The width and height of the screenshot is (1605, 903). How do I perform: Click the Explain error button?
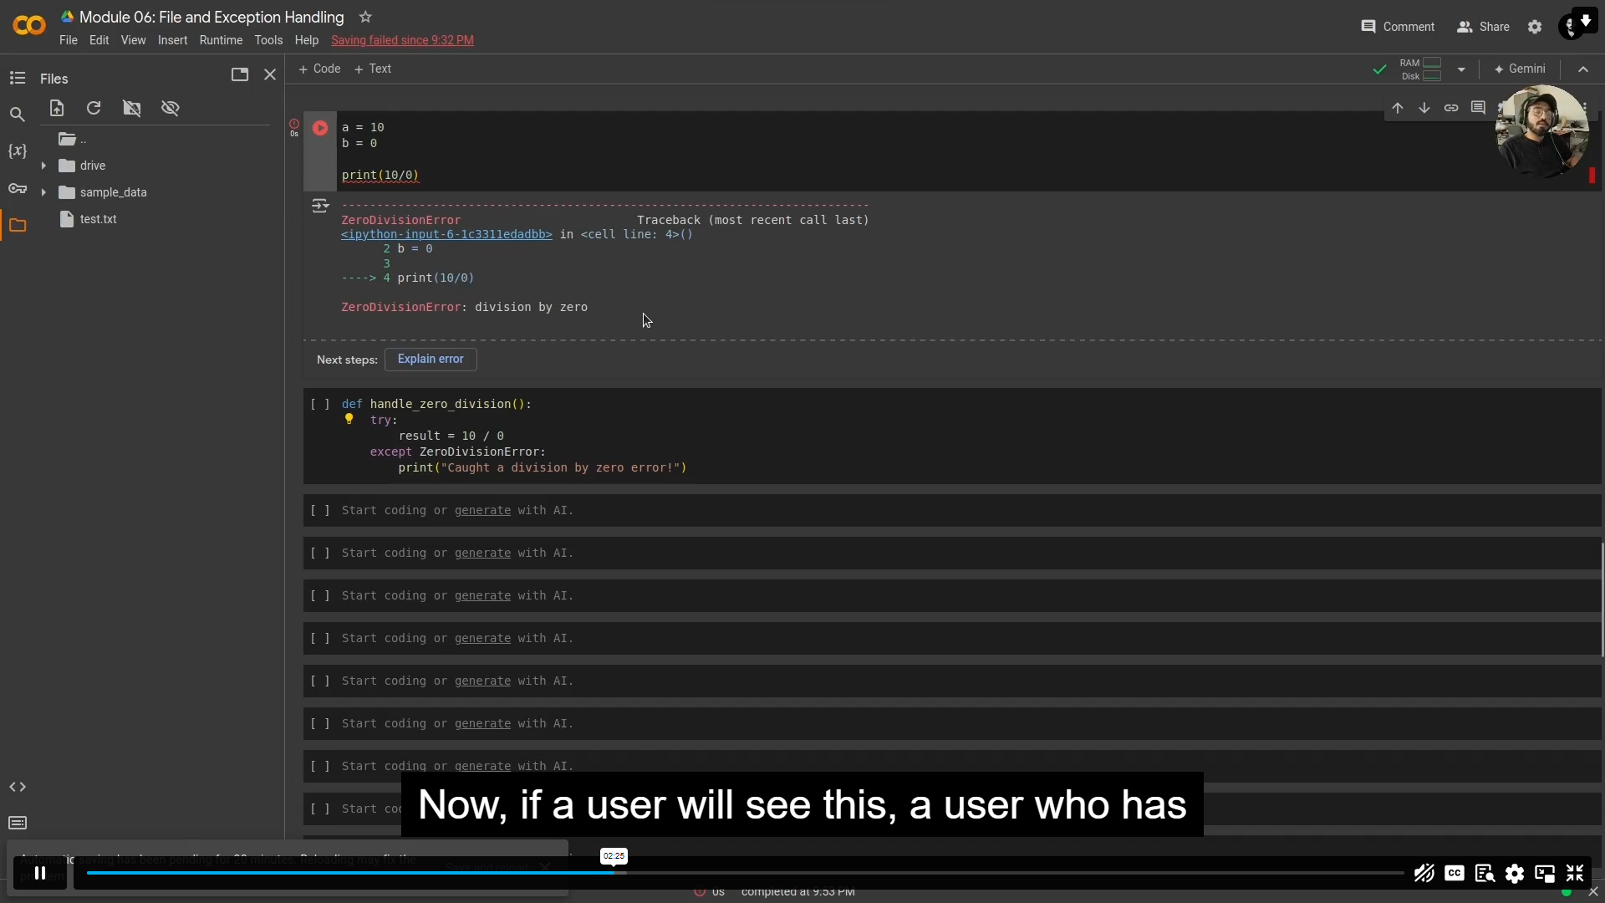[430, 360]
